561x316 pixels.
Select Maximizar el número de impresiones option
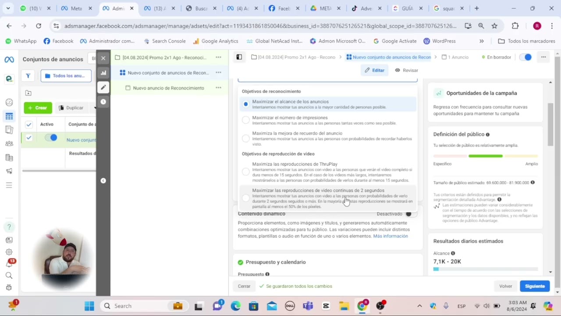coord(327,120)
